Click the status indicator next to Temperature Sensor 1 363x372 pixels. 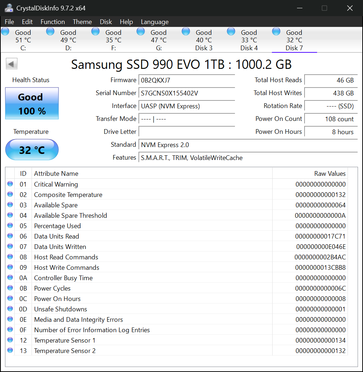pyautogui.click(x=10, y=340)
